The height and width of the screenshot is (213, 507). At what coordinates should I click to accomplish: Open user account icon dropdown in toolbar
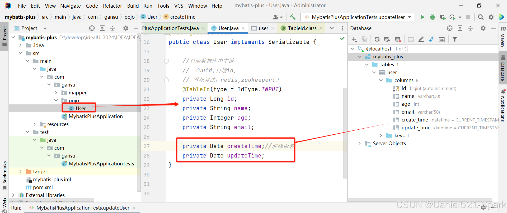(278, 17)
